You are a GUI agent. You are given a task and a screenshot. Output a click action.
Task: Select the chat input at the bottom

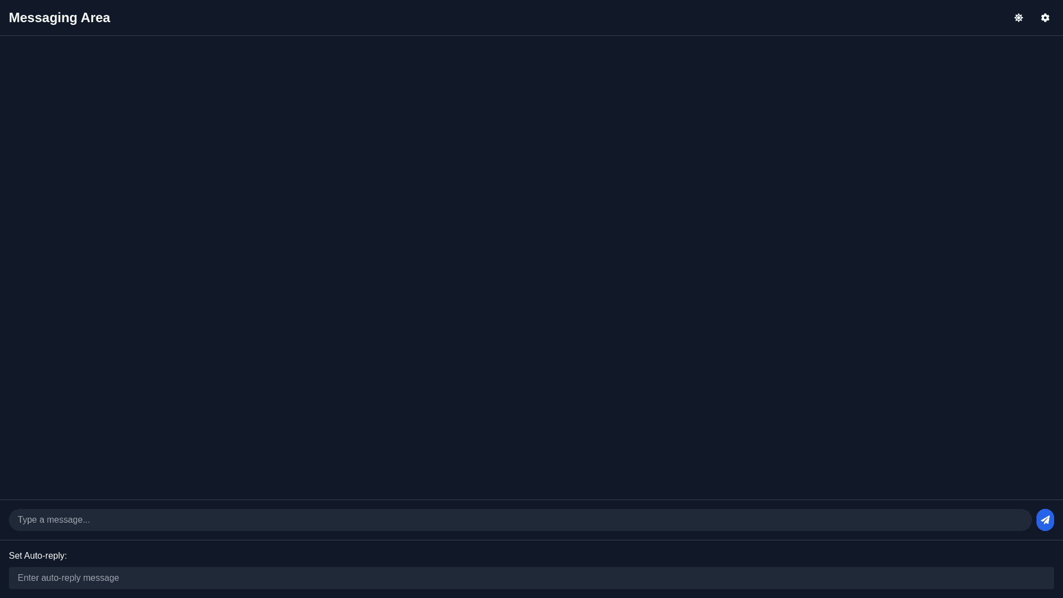point(520,520)
